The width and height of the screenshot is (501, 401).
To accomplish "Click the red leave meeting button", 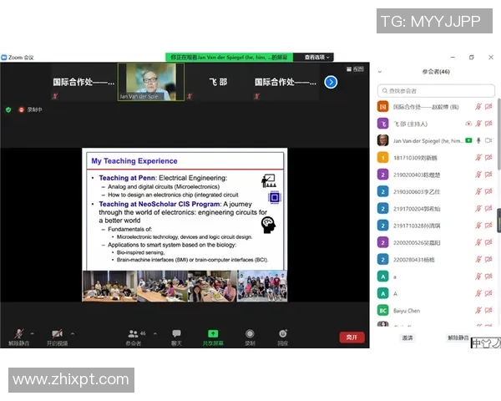I will coord(352,337).
